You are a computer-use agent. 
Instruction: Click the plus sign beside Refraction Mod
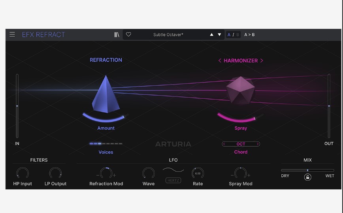coord(115,175)
